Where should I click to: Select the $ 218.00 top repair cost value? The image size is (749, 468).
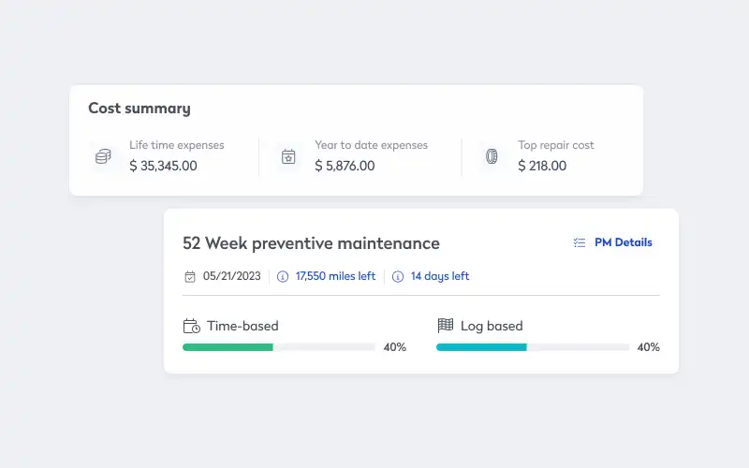[542, 166]
